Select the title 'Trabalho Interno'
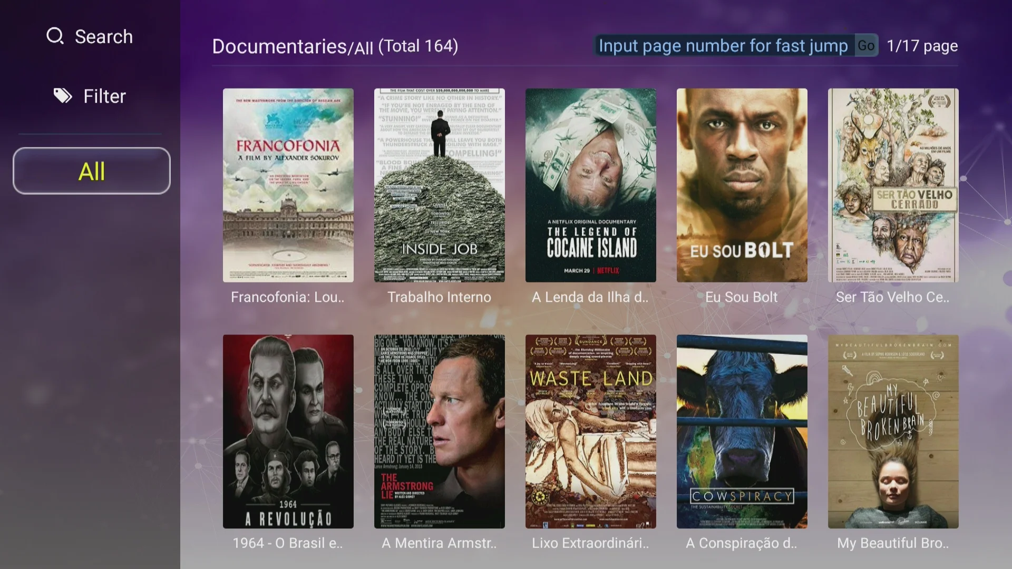The image size is (1012, 569). (439, 297)
